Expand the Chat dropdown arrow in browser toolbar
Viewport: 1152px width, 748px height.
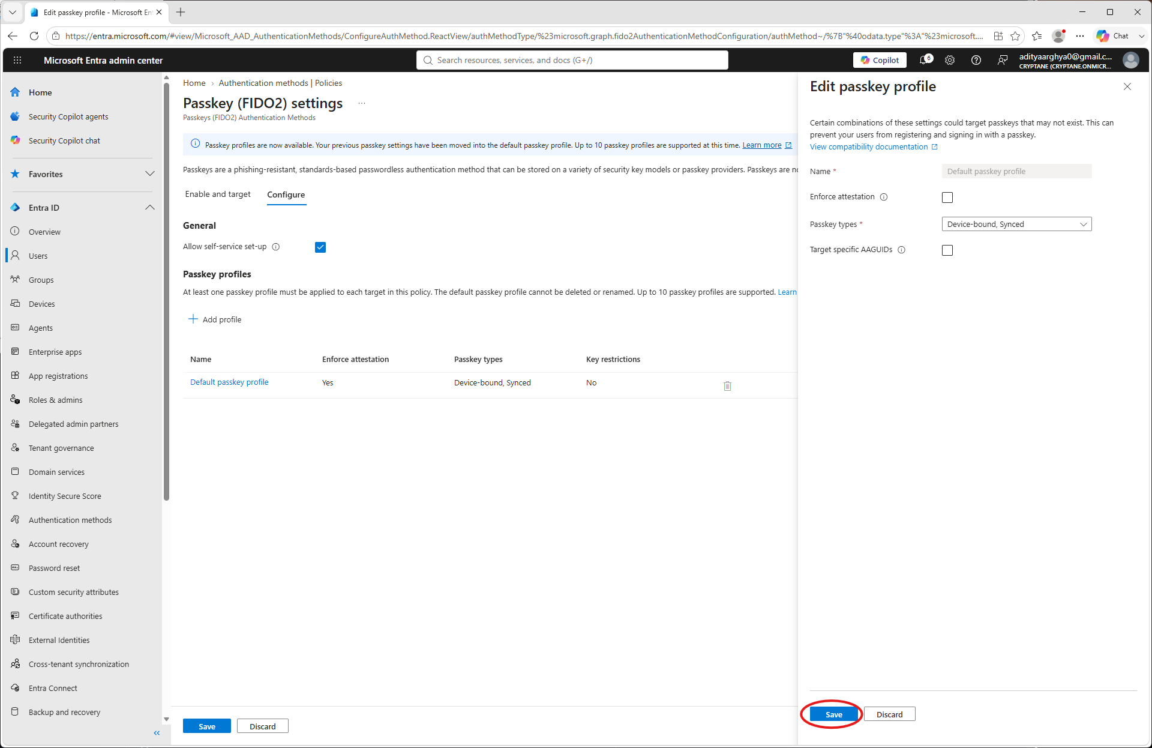(x=1142, y=36)
